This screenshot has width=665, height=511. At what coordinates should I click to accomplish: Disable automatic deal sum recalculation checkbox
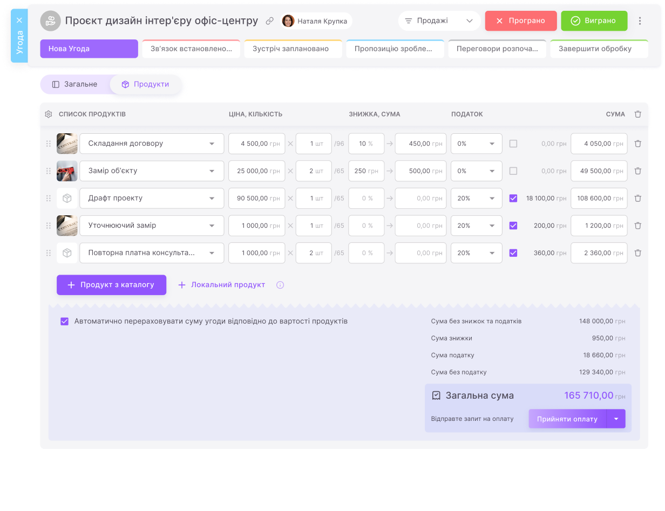coord(64,321)
